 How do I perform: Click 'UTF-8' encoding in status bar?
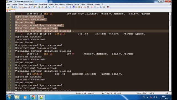(x=152, y=93)
